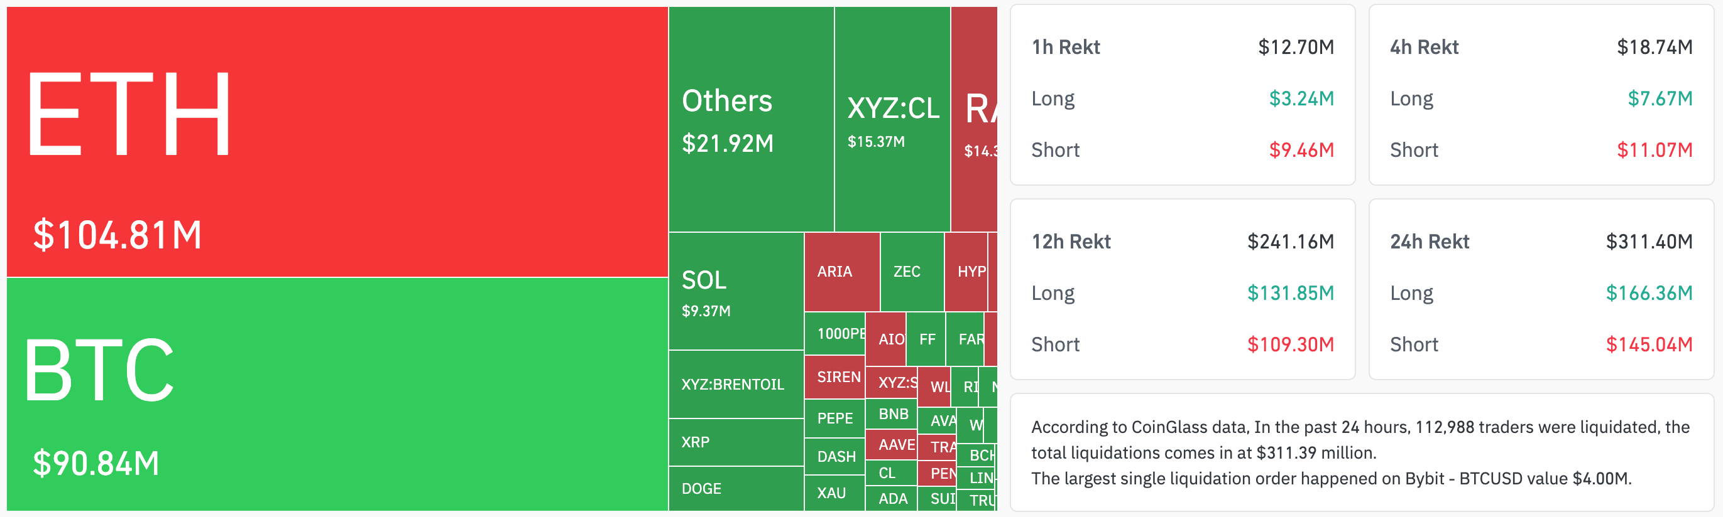
Task: Select the XRP tile
Action: 736,442
